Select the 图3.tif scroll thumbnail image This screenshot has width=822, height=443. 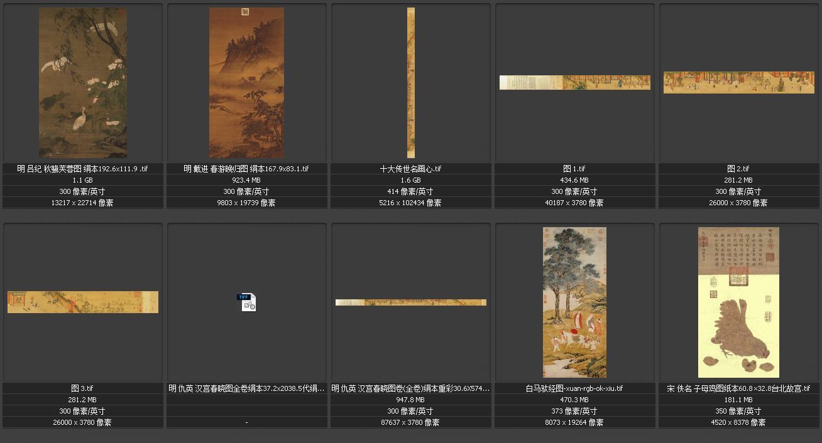point(83,302)
